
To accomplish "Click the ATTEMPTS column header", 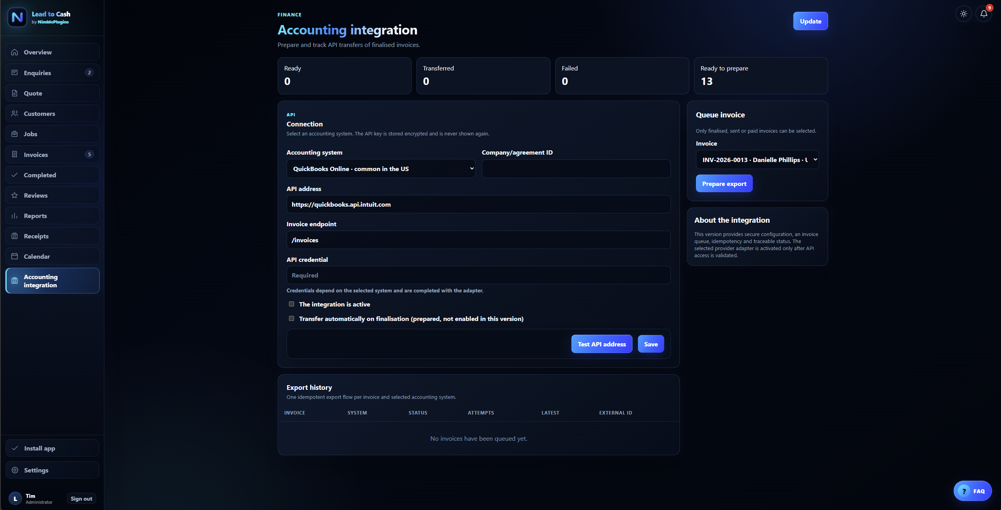I will [481, 413].
